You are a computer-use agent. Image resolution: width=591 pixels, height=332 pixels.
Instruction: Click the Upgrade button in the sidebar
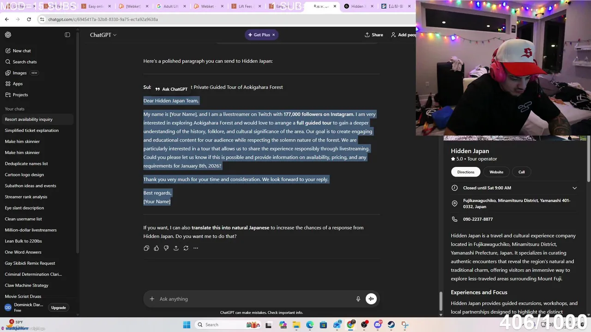coord(59,308)
